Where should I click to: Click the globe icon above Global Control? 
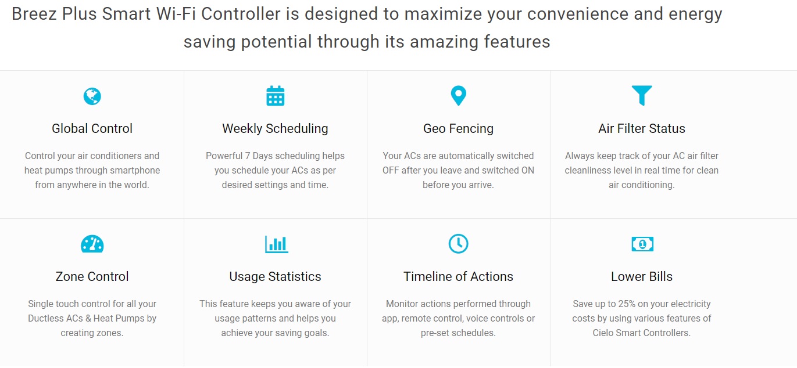[x=92, y=96]
